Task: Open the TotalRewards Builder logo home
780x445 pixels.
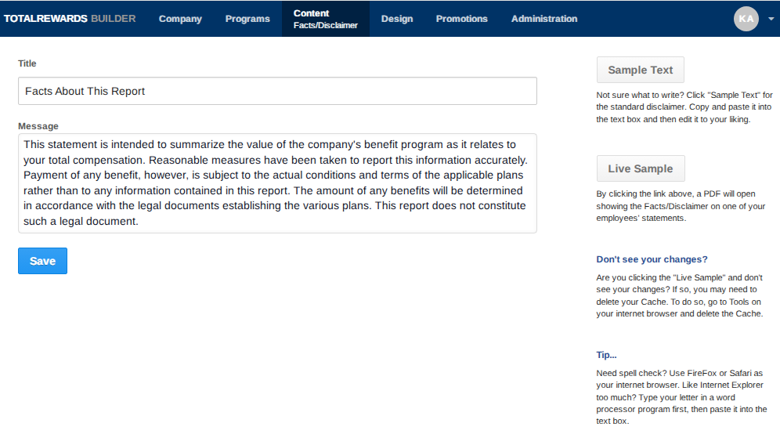Action: click(x=70, y=19)
